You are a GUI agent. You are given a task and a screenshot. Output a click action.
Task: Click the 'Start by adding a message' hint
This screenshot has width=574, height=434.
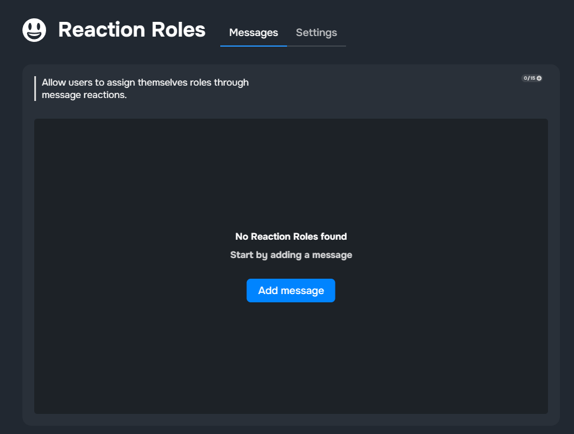point(291,255)
